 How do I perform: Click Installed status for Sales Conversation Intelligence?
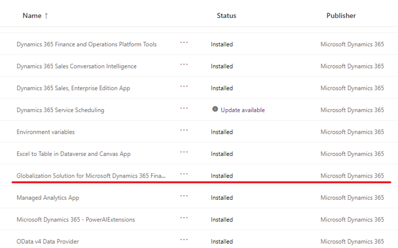222,66
